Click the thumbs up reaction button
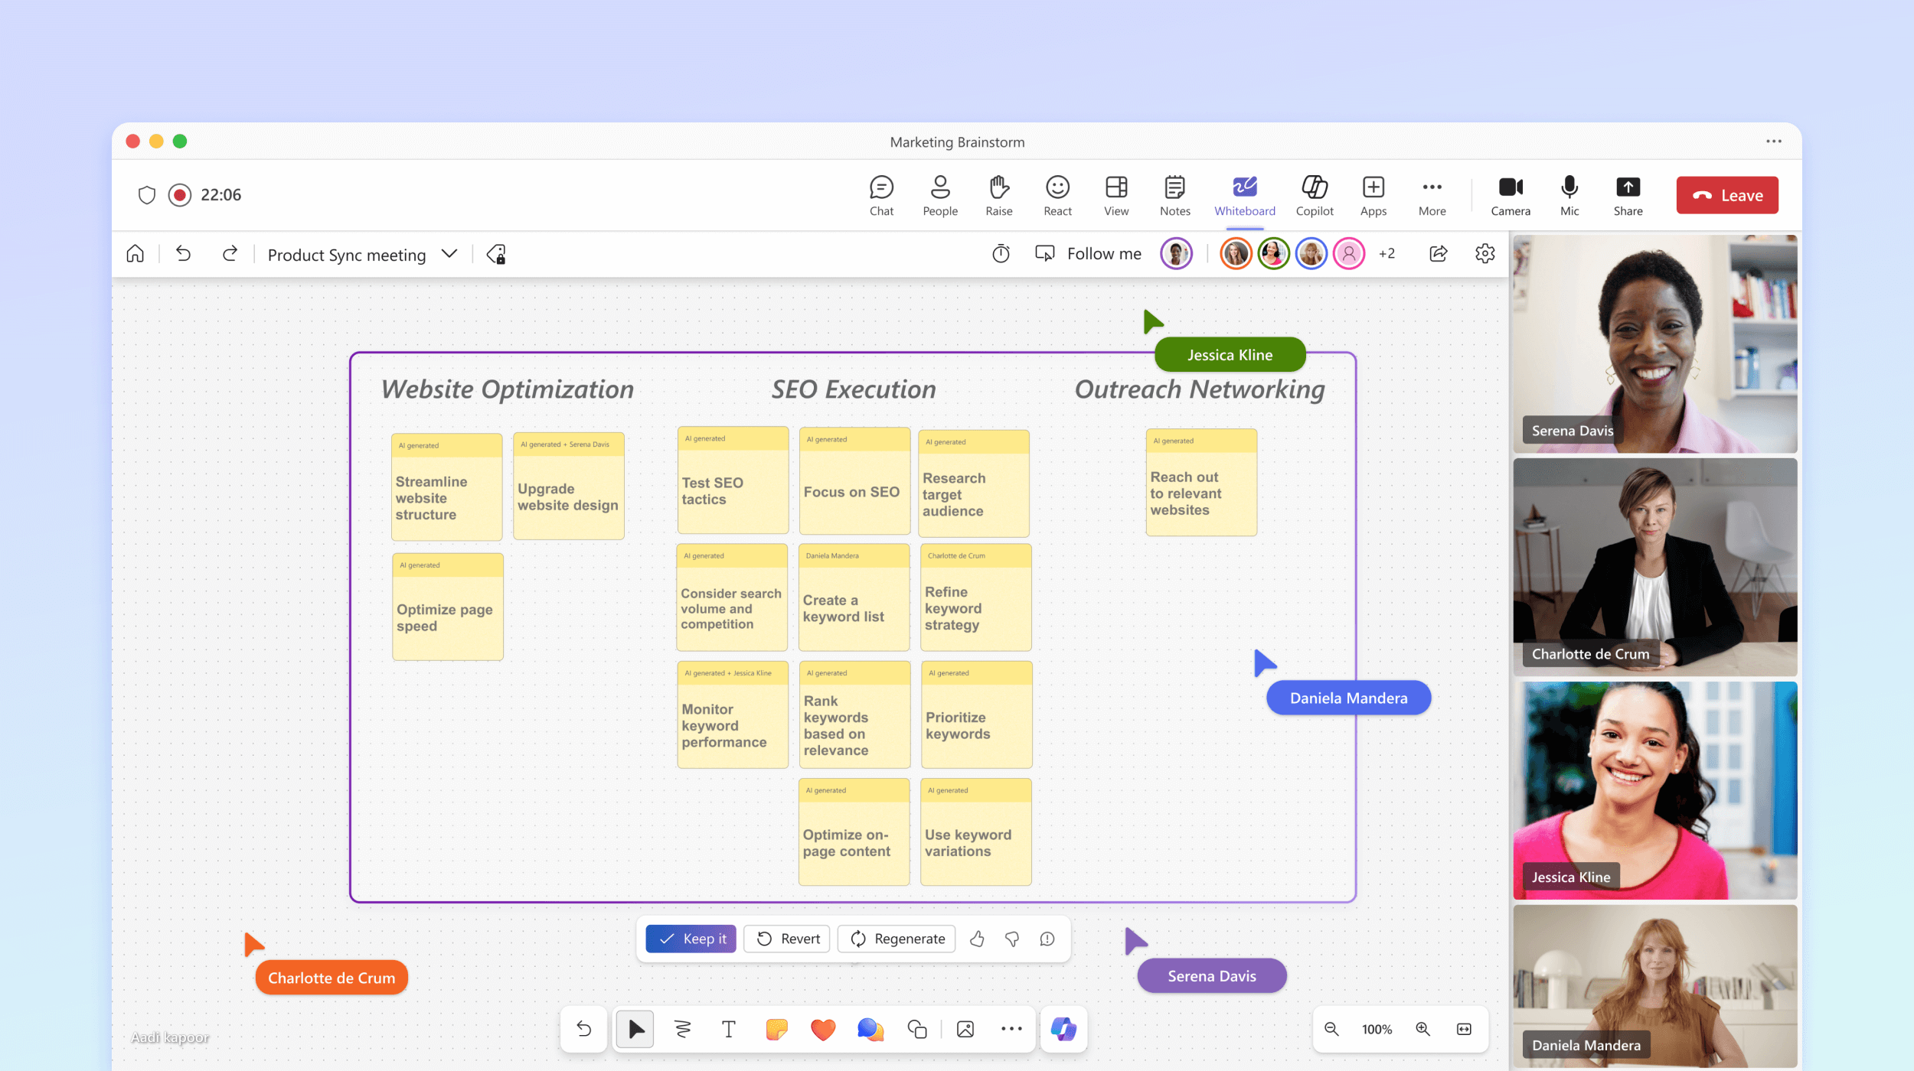Image resolution: width=1914 pixels, height=1071 pixels. click(978, 939)
